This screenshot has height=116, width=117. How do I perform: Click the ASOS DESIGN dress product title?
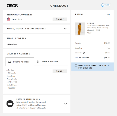click(98, 27)
